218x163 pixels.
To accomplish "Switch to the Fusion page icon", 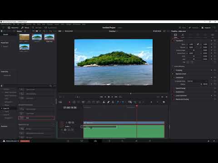I will click(x=109, y=141).
